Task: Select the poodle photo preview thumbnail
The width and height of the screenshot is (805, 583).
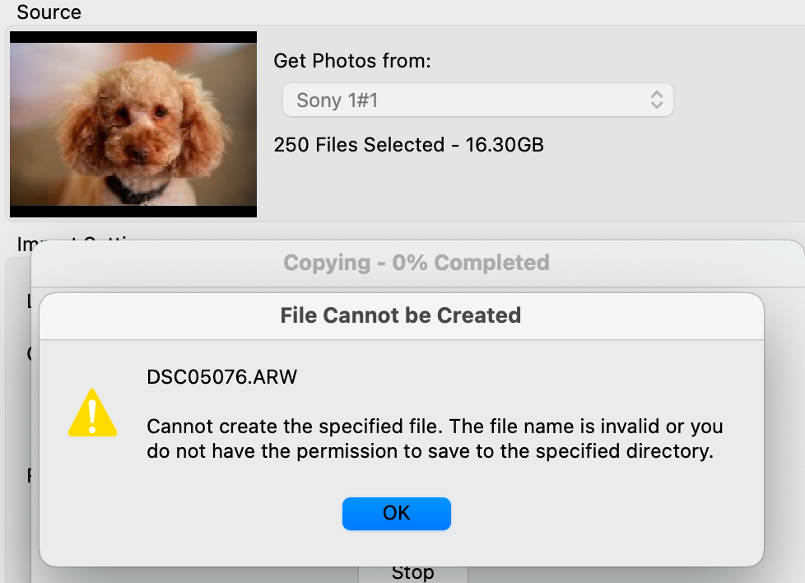Action: 133,124
